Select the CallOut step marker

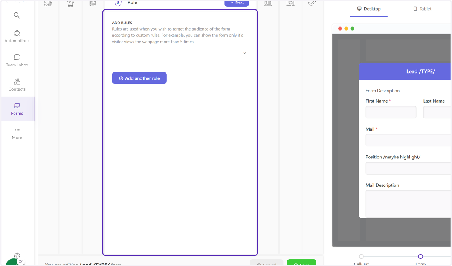click(361, 257)
